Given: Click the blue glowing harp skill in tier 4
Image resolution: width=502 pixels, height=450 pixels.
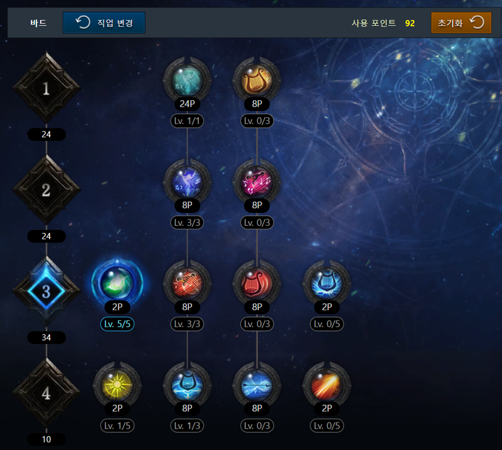Looking at the screenshot, I should point(187,385).
